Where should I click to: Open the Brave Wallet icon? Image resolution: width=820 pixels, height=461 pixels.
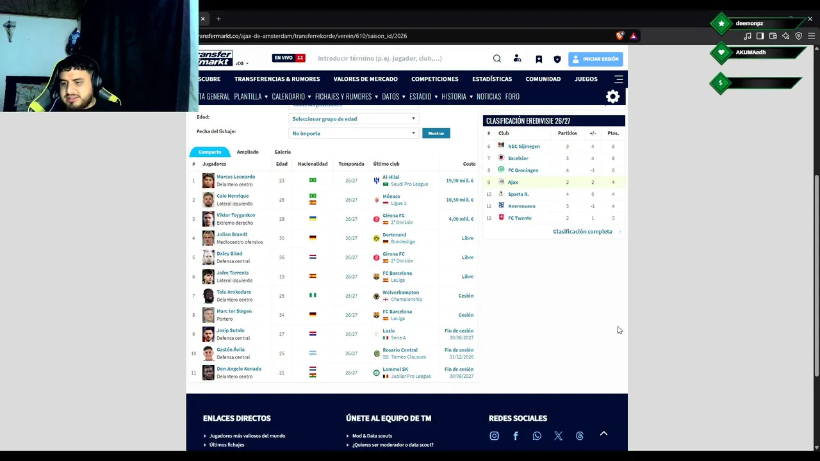(773, 36)
